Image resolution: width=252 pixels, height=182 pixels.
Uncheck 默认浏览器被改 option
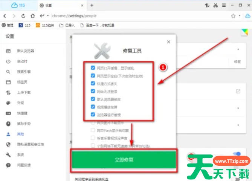click(93, 99)
